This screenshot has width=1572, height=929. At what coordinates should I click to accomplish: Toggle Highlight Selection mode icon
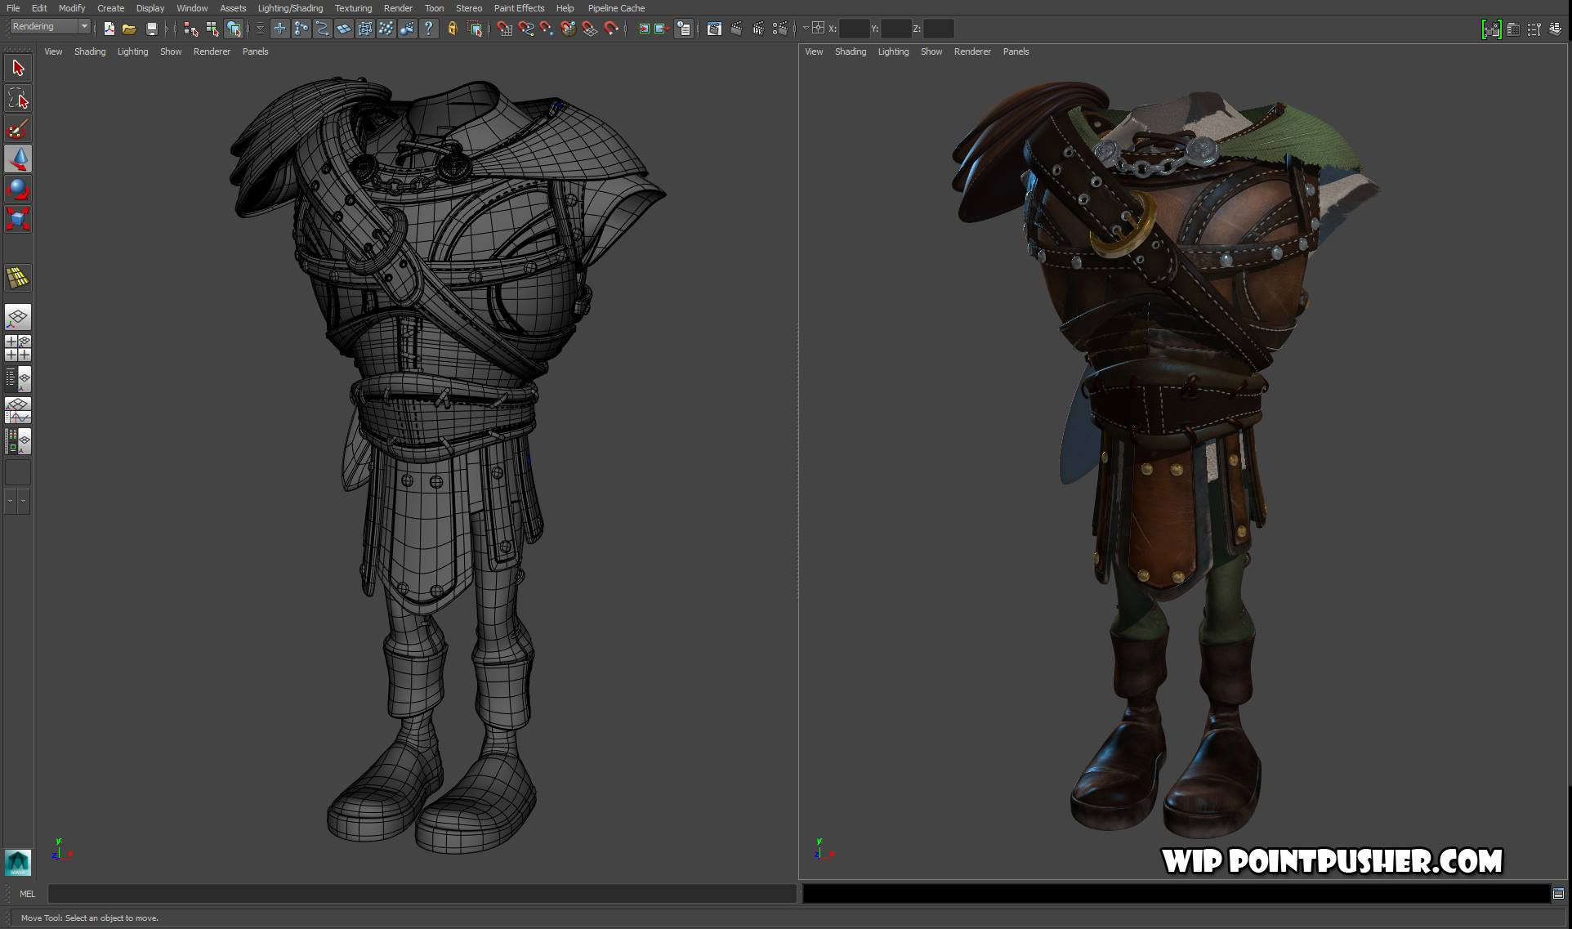click(475, 29)
